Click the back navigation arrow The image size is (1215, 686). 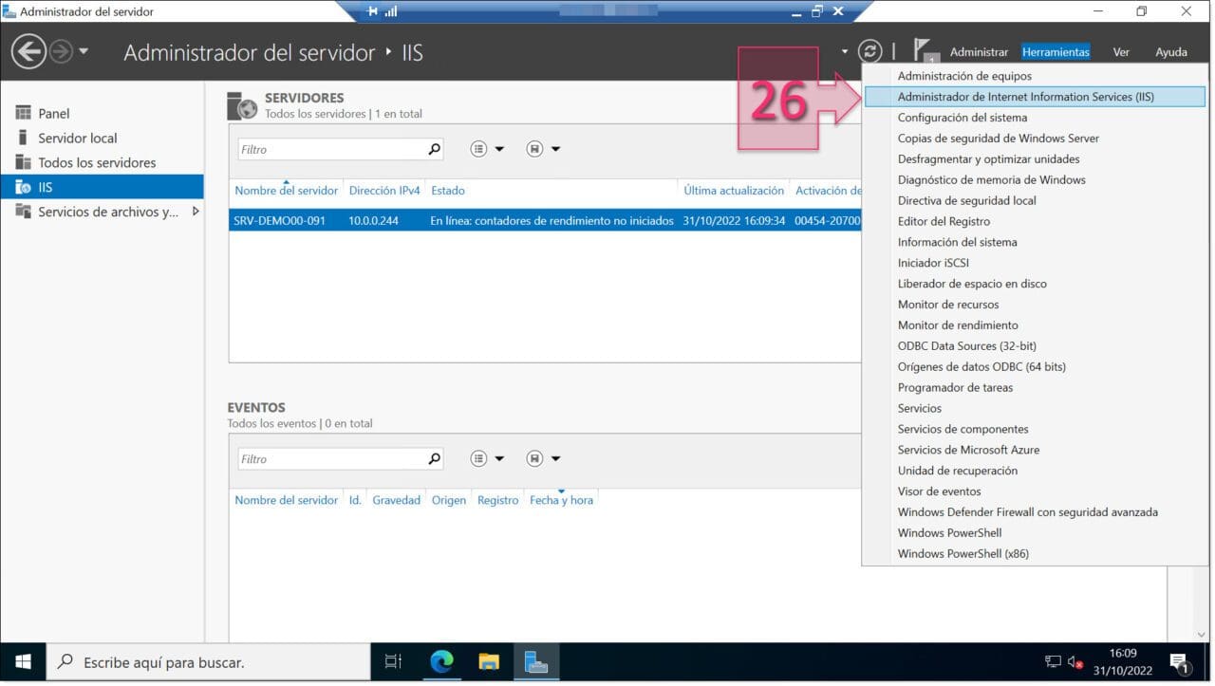(29, 51)
